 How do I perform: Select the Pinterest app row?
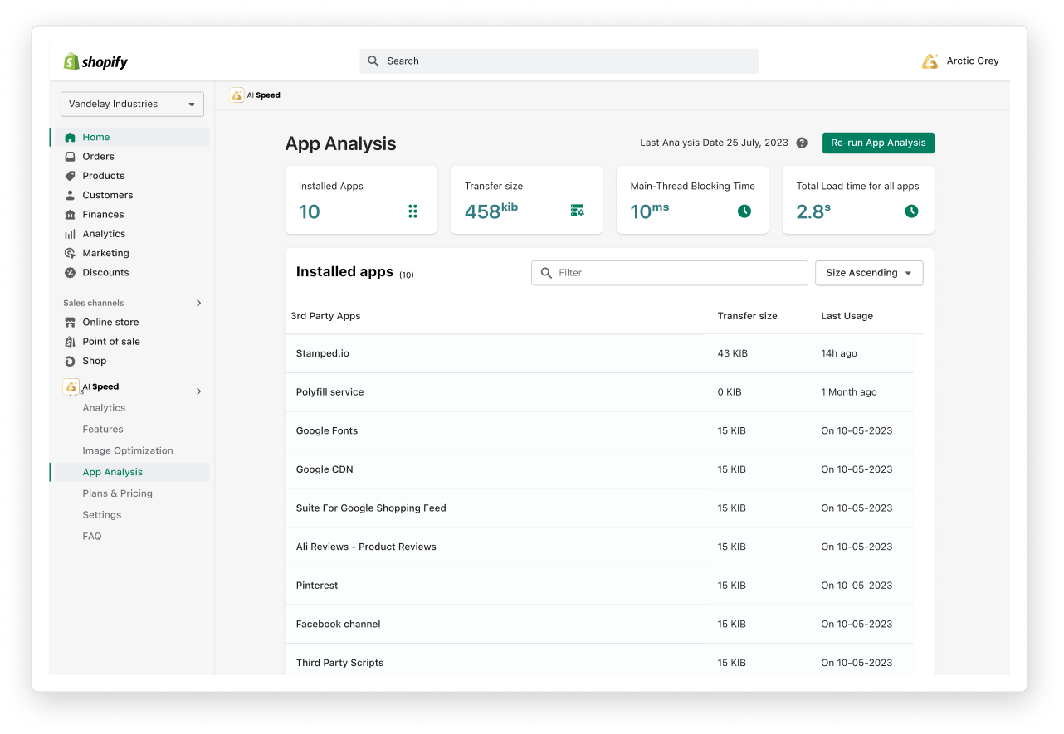pos(599,586)
